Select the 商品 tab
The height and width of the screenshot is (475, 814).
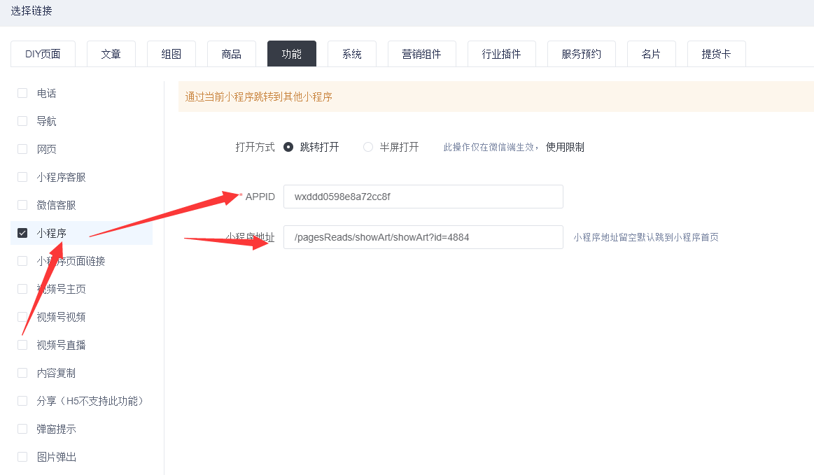(231, 54)
